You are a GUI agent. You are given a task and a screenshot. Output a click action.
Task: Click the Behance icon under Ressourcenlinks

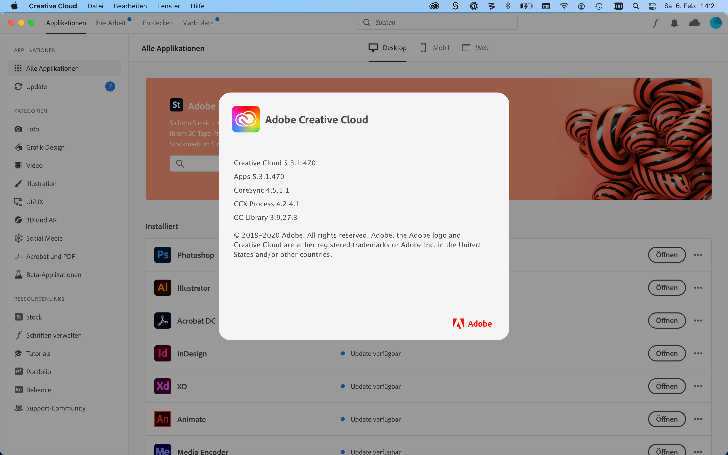tap(18, 389)
